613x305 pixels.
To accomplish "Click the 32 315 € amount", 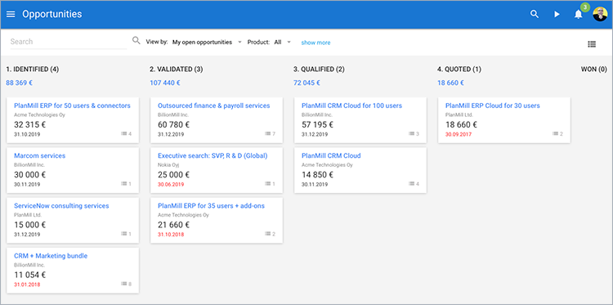I will point(29,125).
